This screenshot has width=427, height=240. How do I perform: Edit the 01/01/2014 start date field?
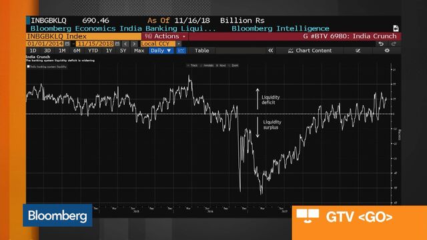[x=45, y=44]
